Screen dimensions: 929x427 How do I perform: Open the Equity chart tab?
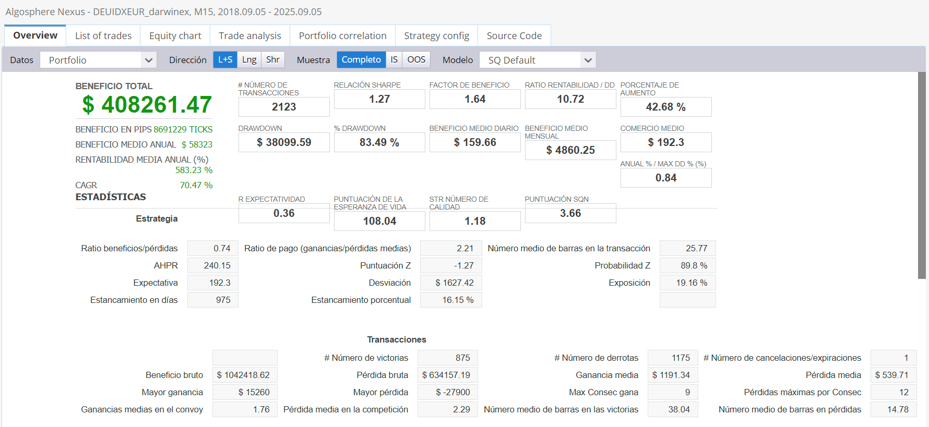[x=175, y=35]
